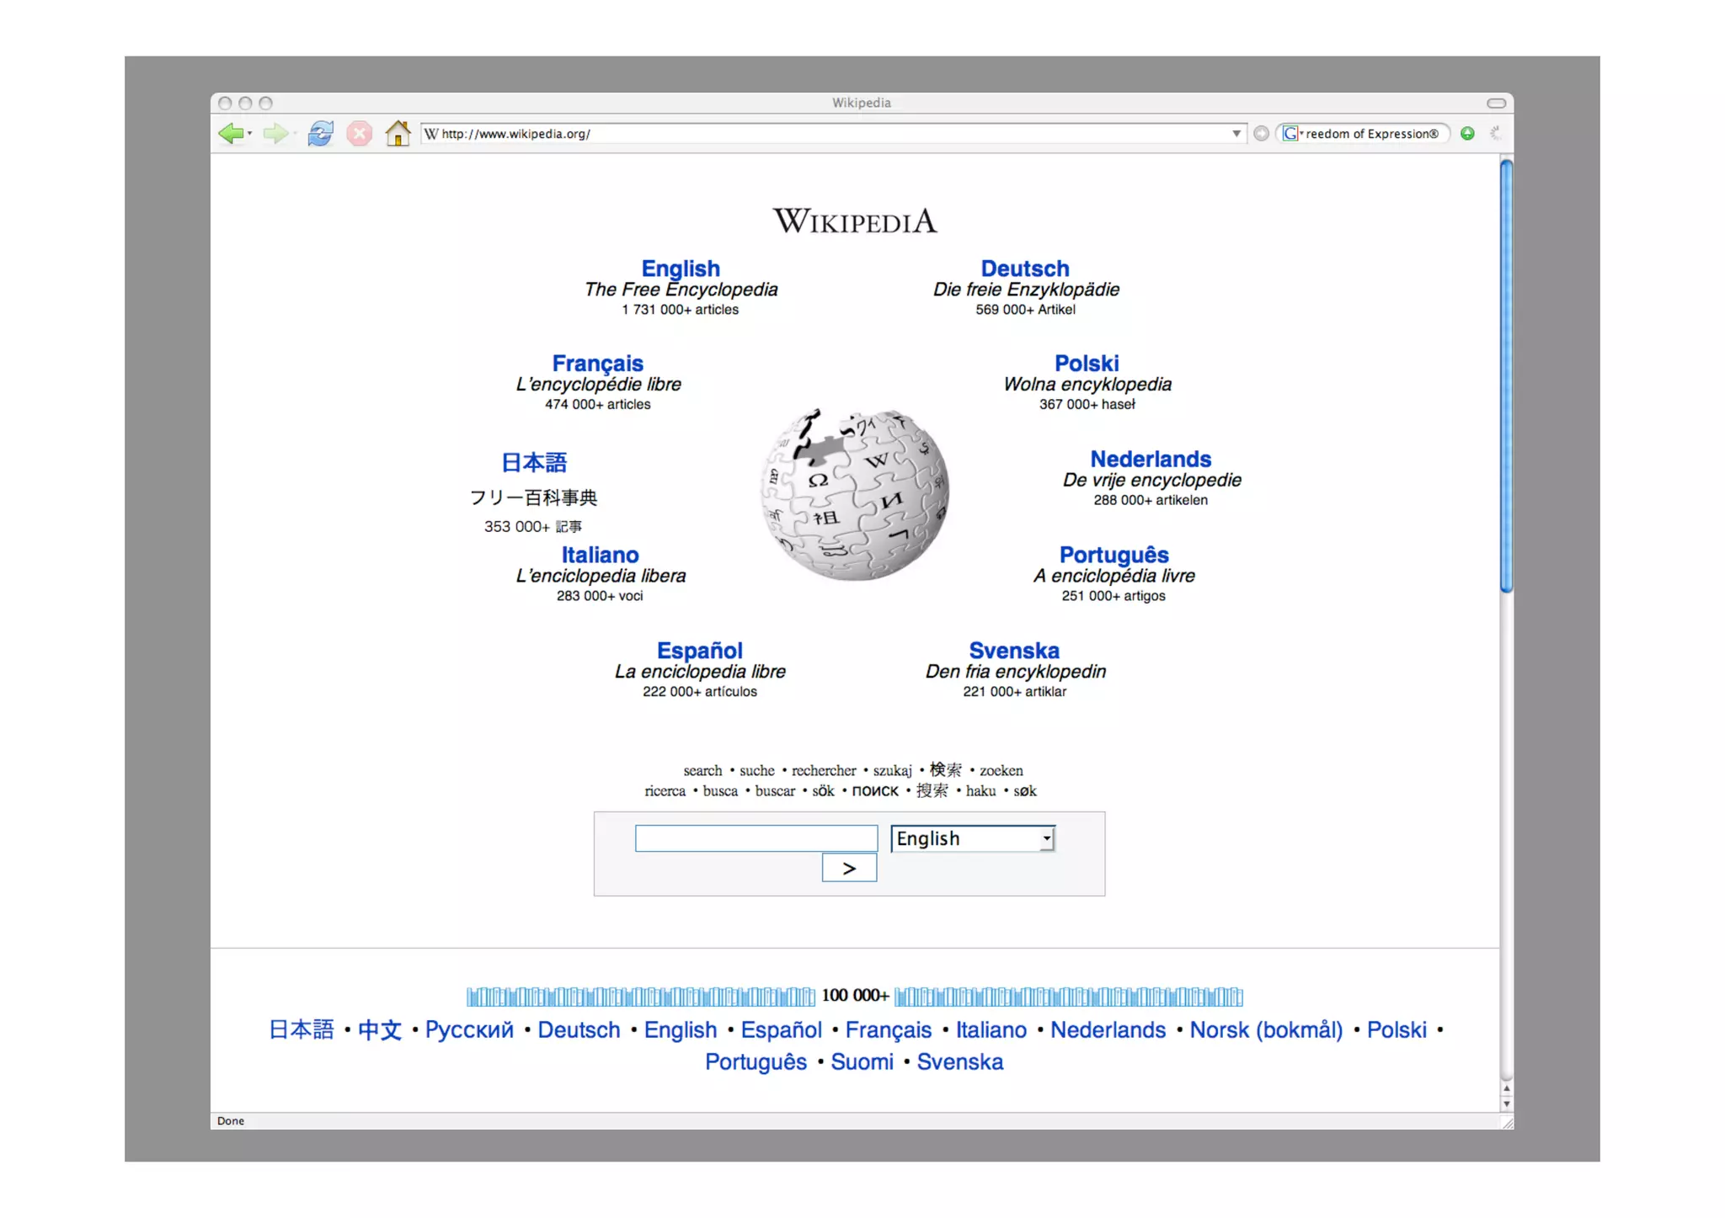Open the English Wikipedia link
Image resolution: width=1725 pixels, height=1218 pixels.
pos(681,269)
